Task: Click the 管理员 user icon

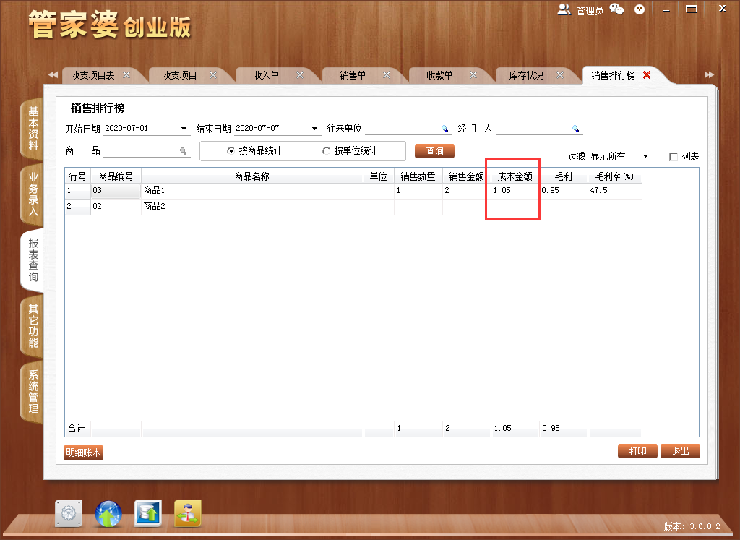Action: pyautogui.click(x=564, y=9)
